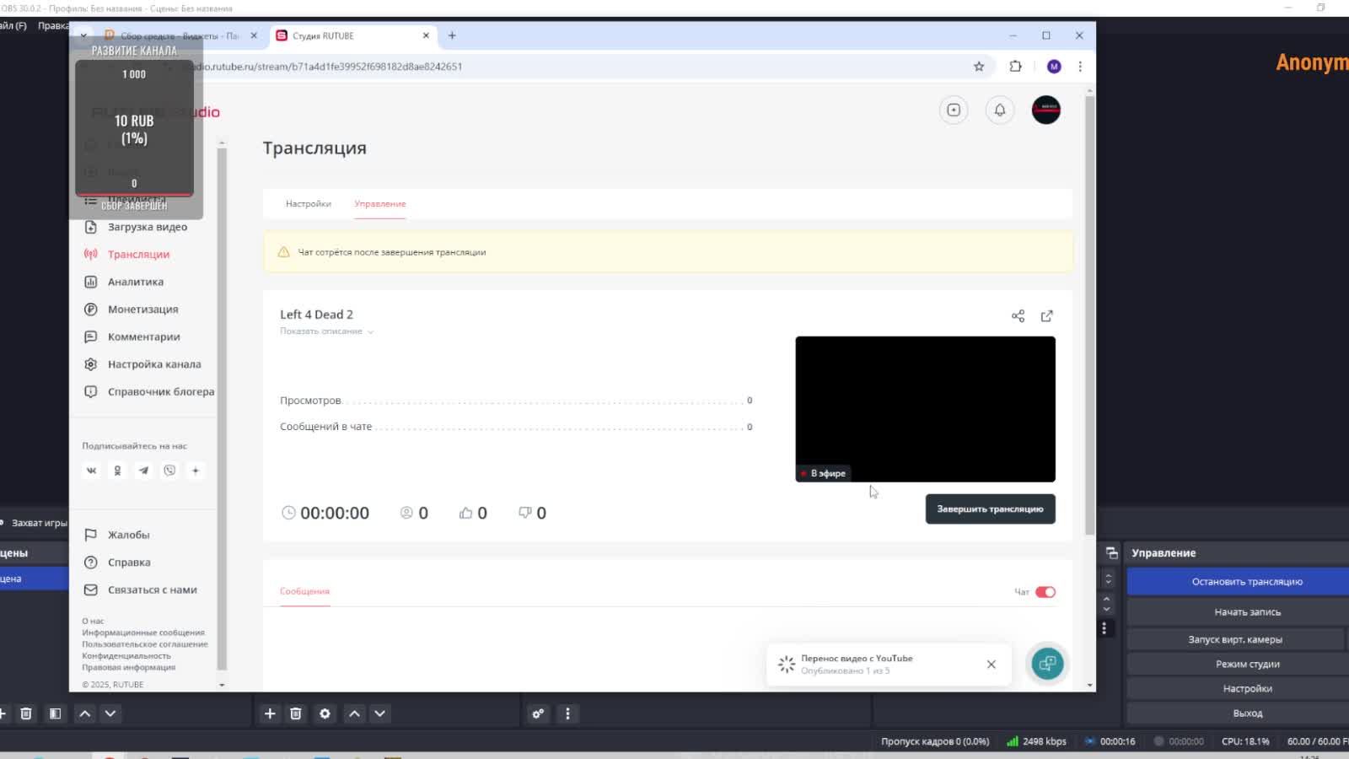
Task: Dismiss the YouTube video transfer notification
Action: pyautogui.click(x=992, y=665)
